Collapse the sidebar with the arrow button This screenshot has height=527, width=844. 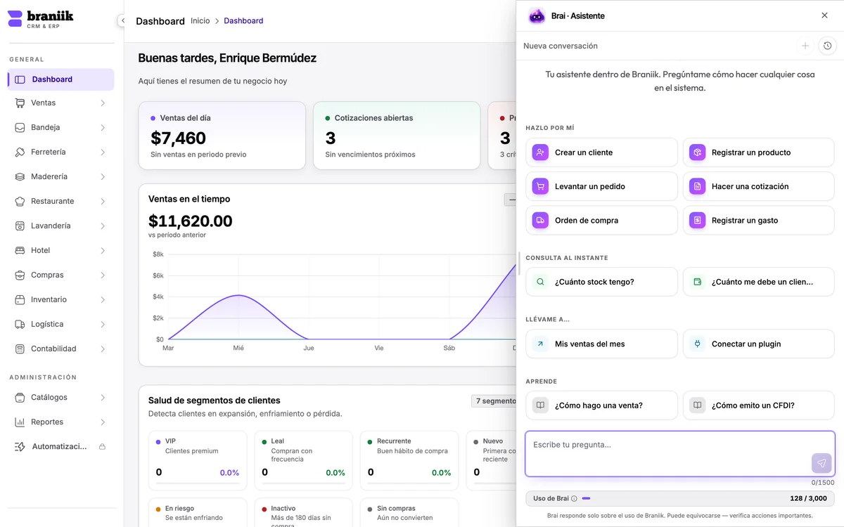click(122, 21)
